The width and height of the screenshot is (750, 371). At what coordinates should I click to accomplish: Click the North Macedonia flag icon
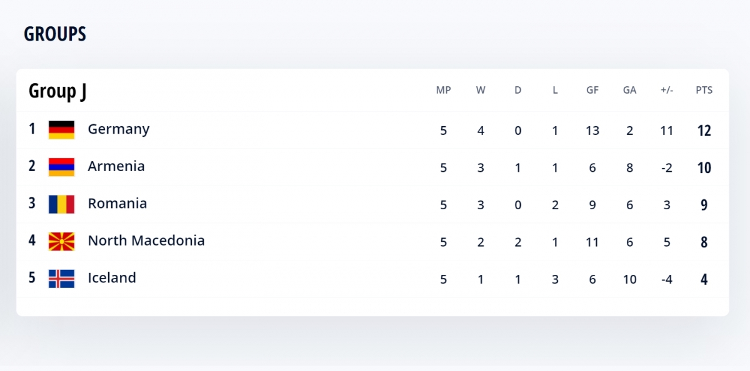(61, 241)
